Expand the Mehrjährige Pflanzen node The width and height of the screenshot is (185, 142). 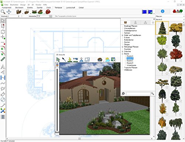pos(122,47)
